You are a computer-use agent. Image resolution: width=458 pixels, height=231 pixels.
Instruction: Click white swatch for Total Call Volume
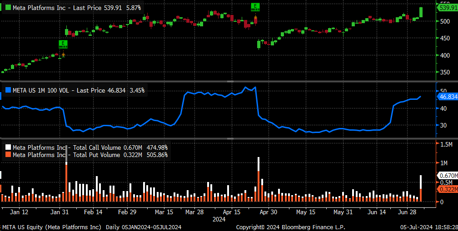8,147
